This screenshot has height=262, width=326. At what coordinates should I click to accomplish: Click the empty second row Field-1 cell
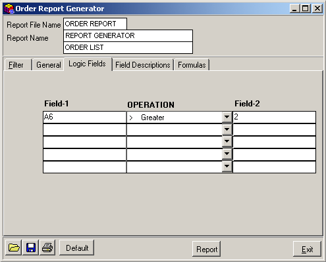[84, 129]
